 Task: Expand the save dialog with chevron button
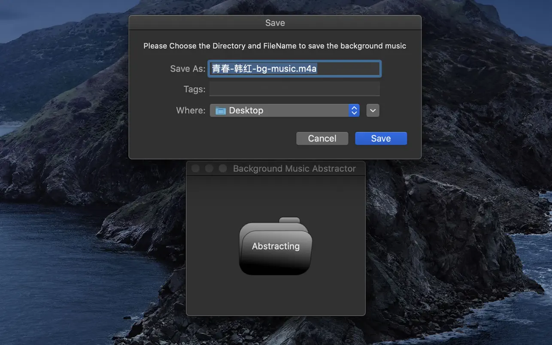pos(373,110)
